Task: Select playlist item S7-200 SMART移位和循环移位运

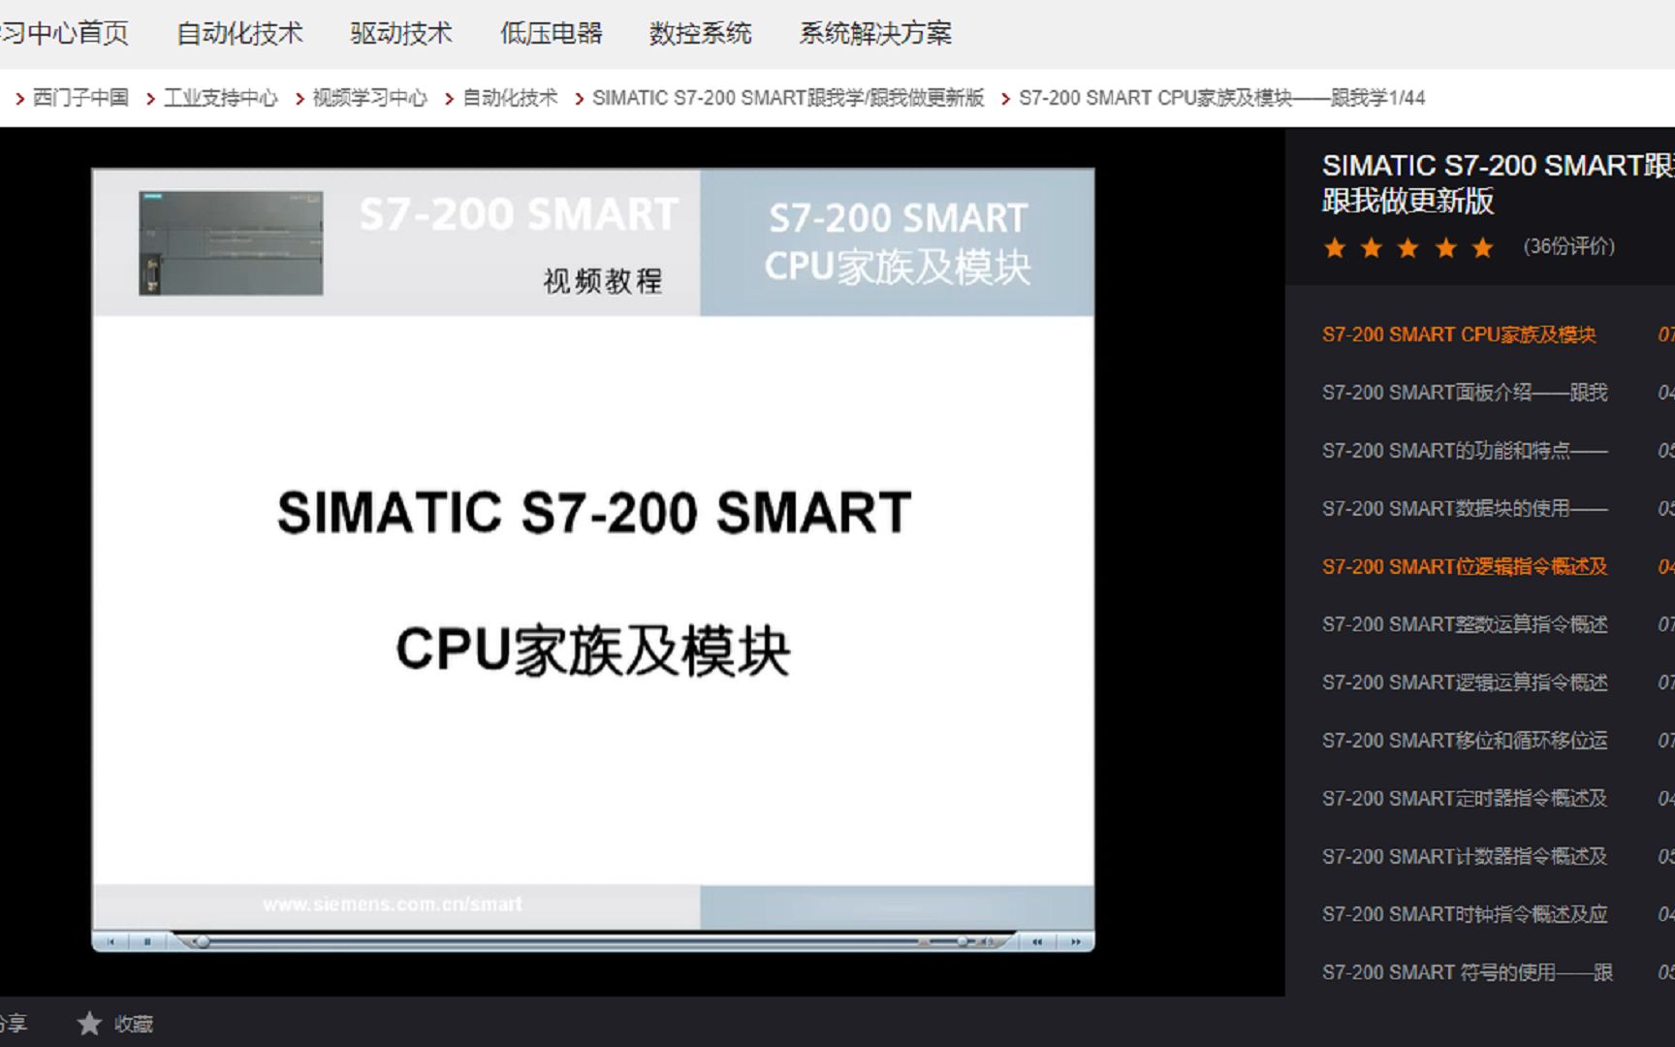Action: click(1465, 741)
